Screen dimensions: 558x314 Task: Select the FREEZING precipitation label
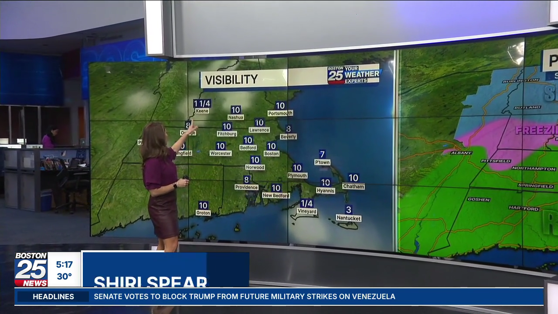(x=536, y=130)
